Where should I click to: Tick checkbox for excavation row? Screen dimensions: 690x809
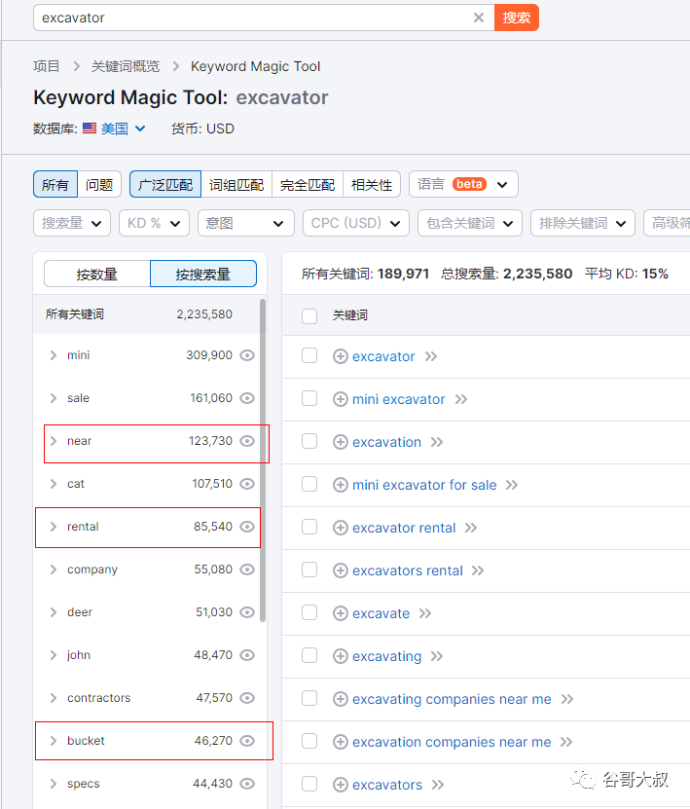pyautogui.click(x=309, y=441)
